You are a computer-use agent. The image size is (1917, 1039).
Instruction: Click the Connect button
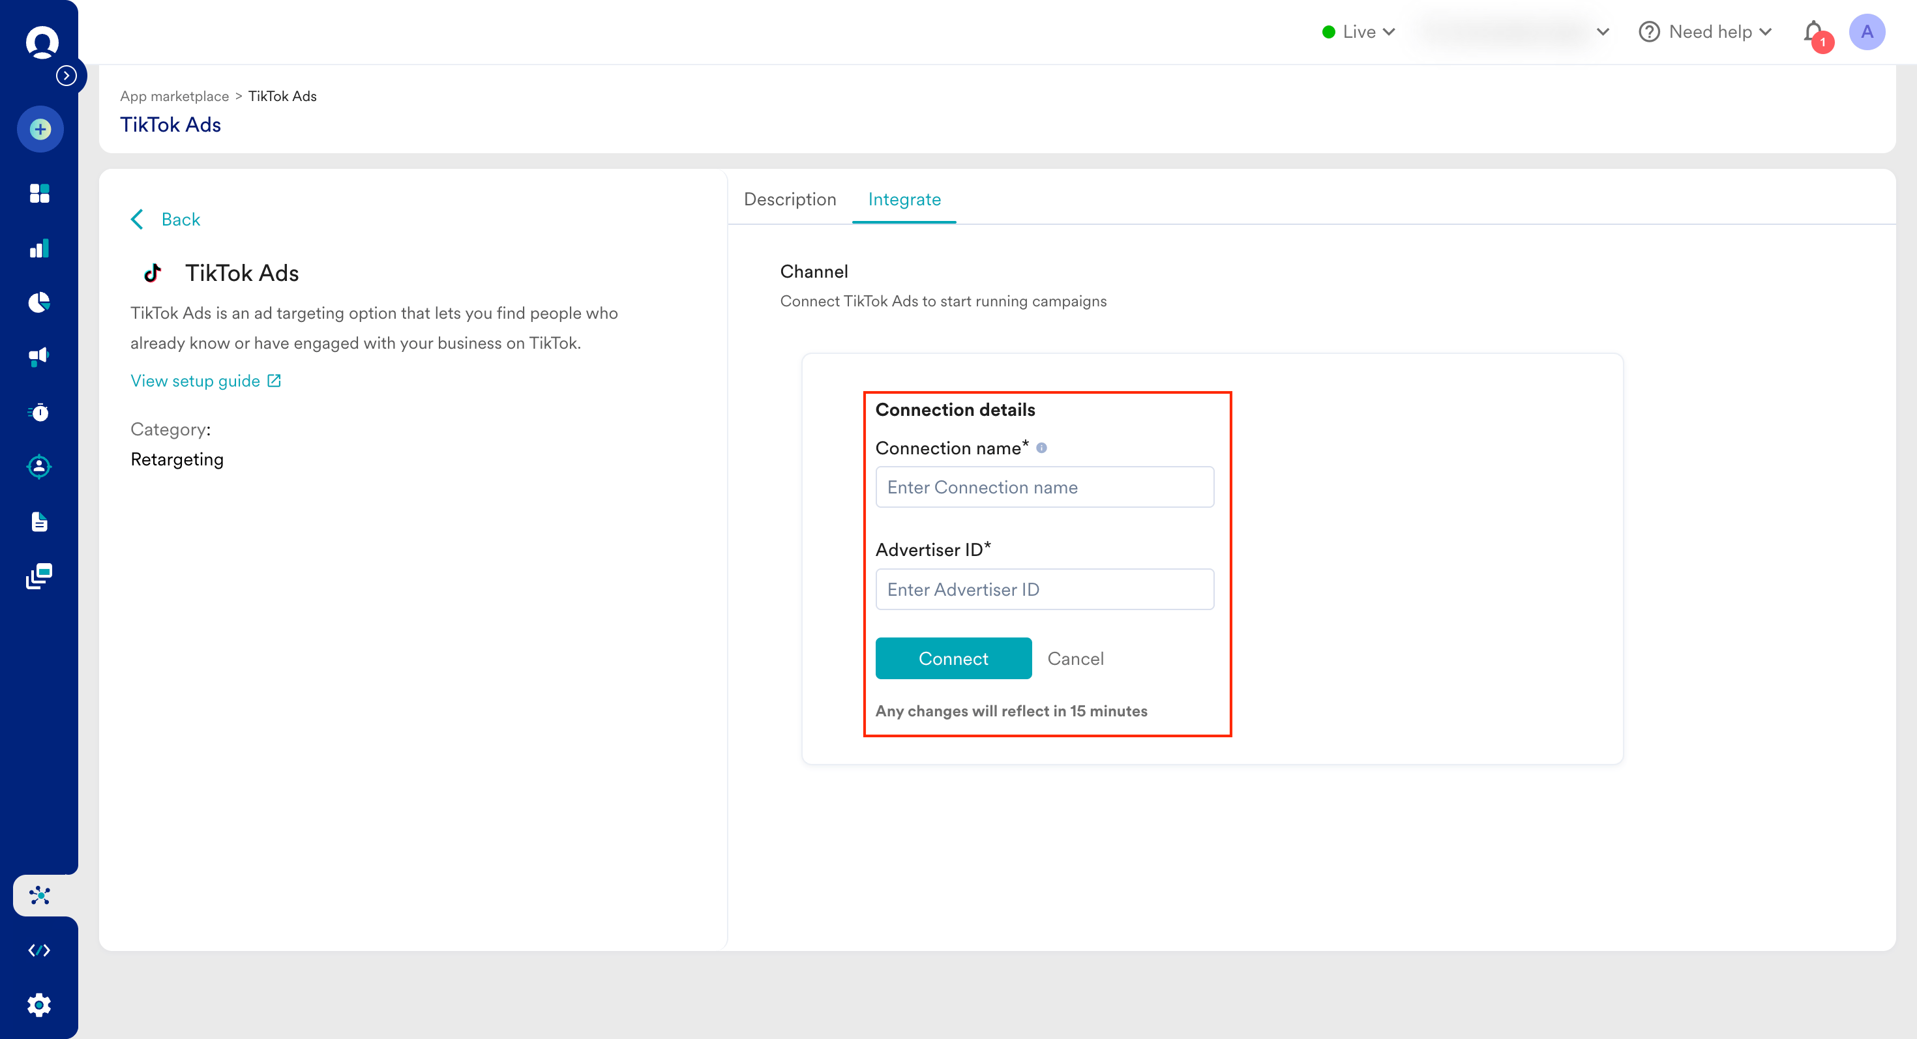pos(953,658)
